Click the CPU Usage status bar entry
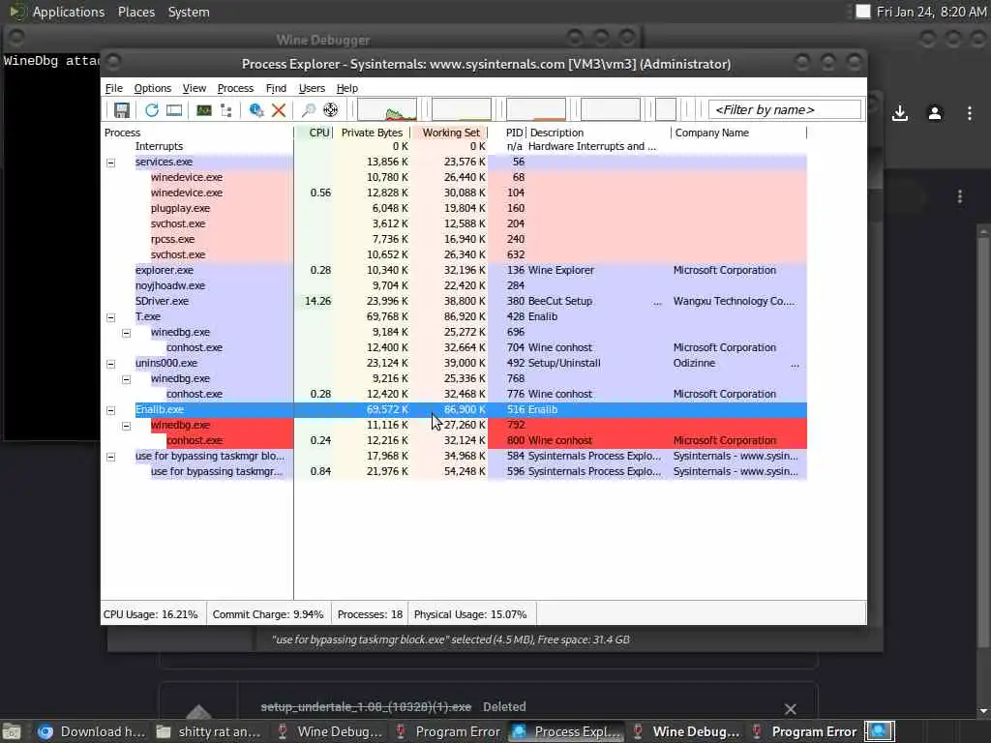991x743 pixels. pos(150,614)
